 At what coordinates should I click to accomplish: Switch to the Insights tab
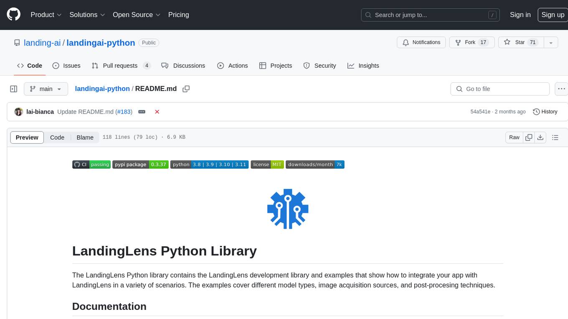[363, 66]
